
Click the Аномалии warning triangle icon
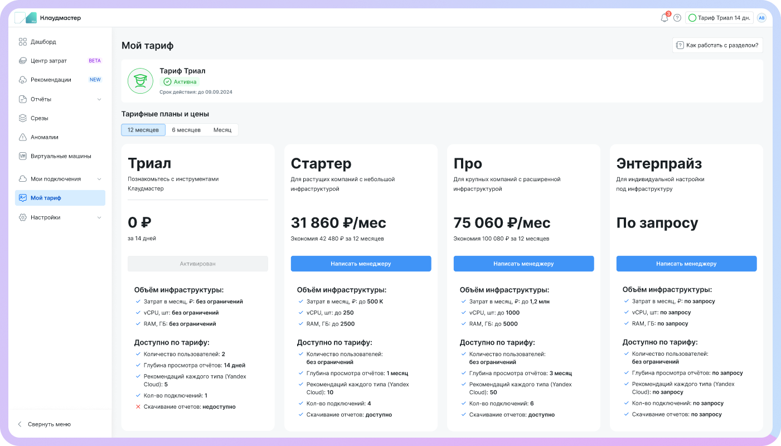pos(23,137)
